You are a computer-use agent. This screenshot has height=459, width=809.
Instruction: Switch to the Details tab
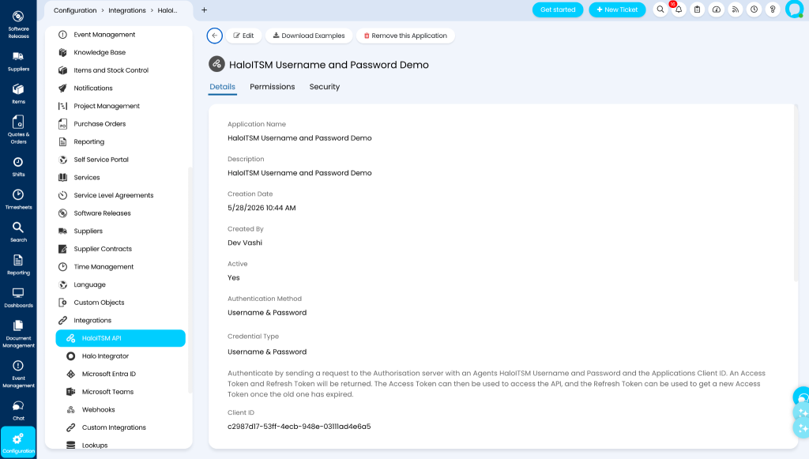tap(222, 87)
